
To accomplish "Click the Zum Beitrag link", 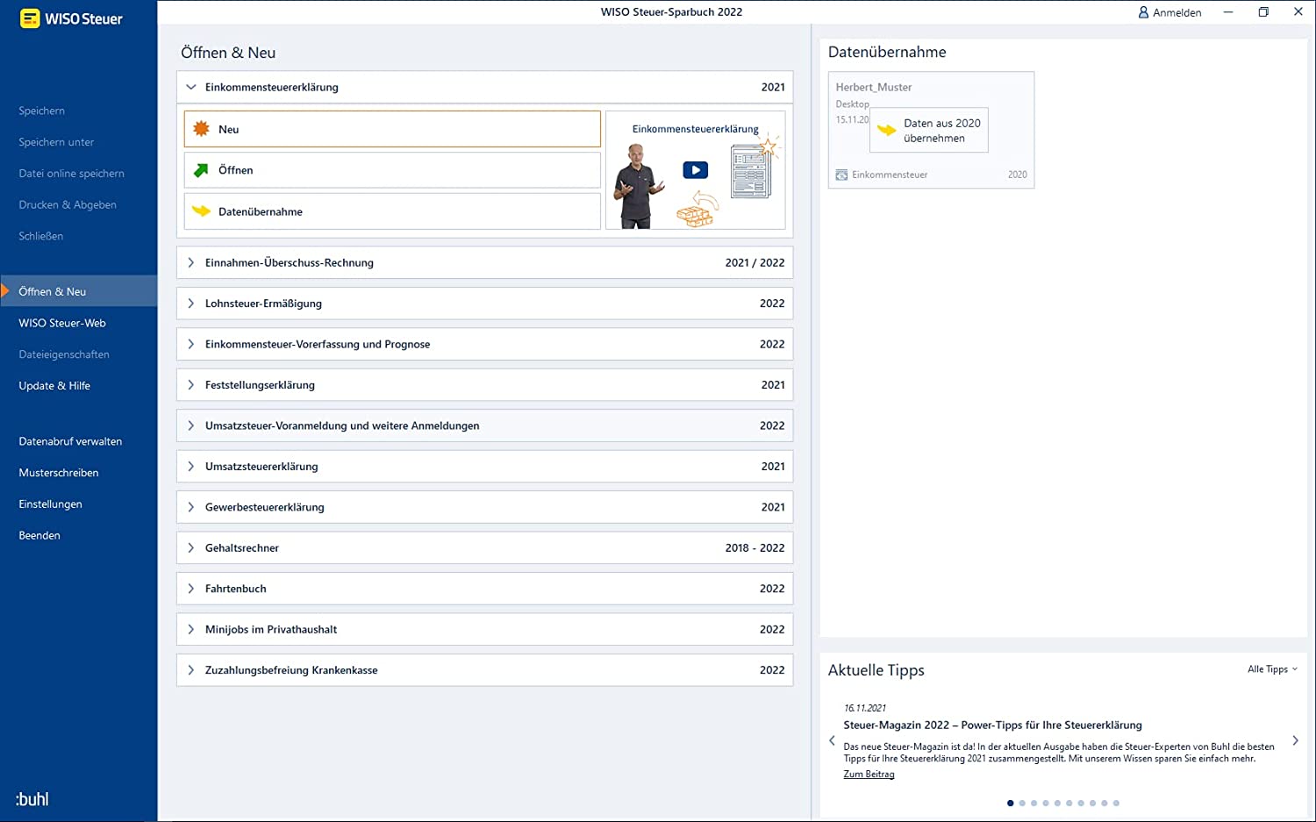I will pos(869,774).
